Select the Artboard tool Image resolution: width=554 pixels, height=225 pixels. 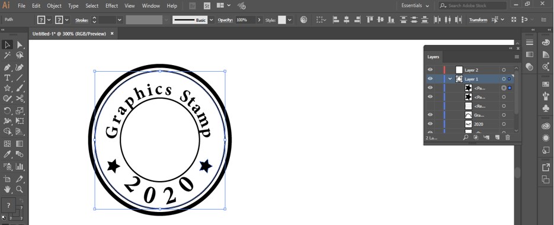(x=7, y=179)
